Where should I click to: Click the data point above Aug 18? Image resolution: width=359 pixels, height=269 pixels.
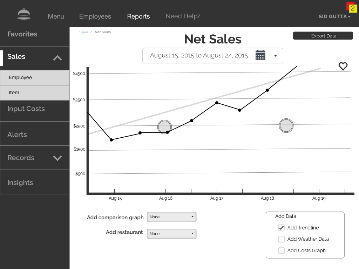(x=267, y=90)
